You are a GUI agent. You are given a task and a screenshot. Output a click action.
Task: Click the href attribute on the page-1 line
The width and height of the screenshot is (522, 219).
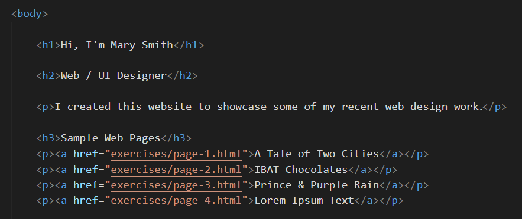pos(86,154)
